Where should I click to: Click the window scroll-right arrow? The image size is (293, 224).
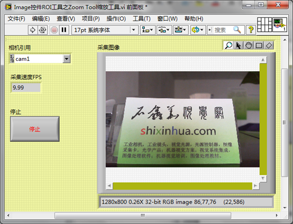click(277, 216)
